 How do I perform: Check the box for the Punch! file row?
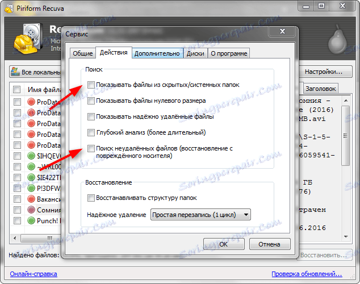[17, 220]
